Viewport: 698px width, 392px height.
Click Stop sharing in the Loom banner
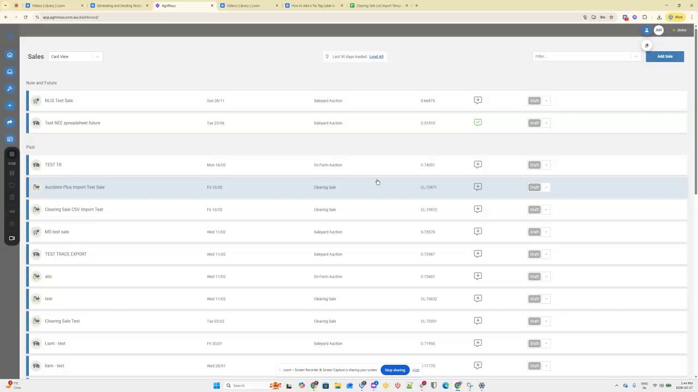[x=395, y=370]
